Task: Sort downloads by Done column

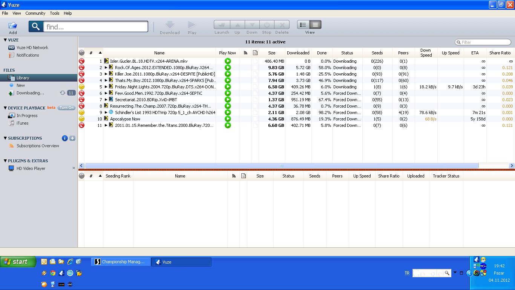Action: 322,53
